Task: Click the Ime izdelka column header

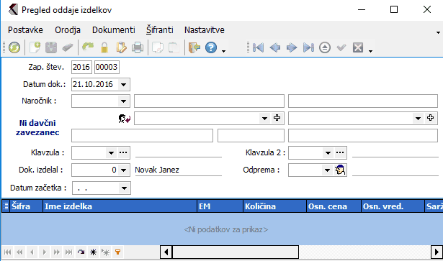Action: coord(120,206)
